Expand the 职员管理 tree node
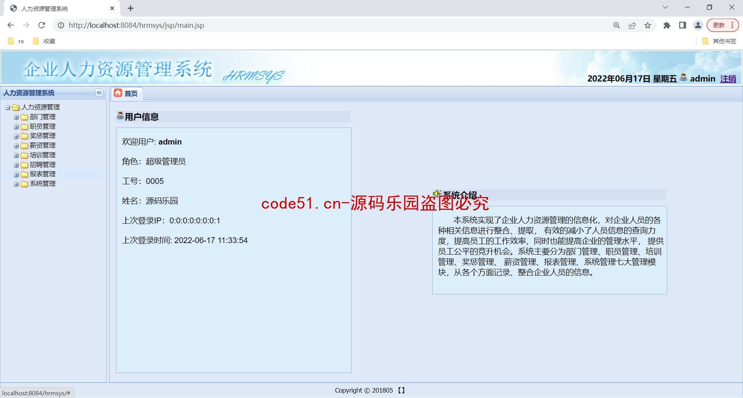The height and width of the screenshot is (398, 743). 16,127
